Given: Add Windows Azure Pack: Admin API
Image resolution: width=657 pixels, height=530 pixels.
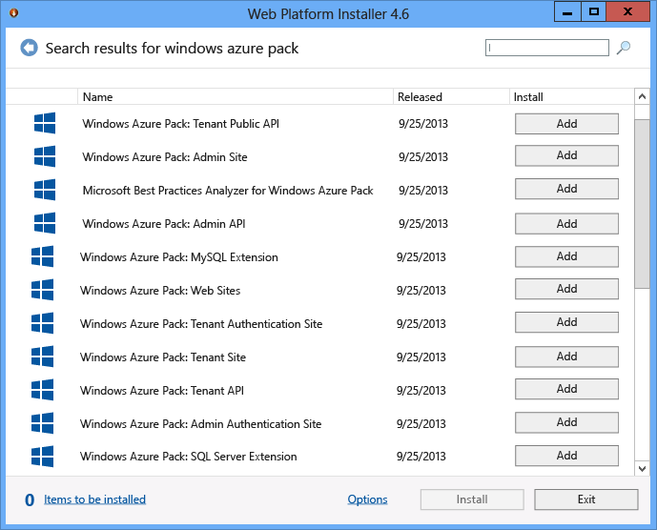Looking at the screenshot, I should coord(566,224).
